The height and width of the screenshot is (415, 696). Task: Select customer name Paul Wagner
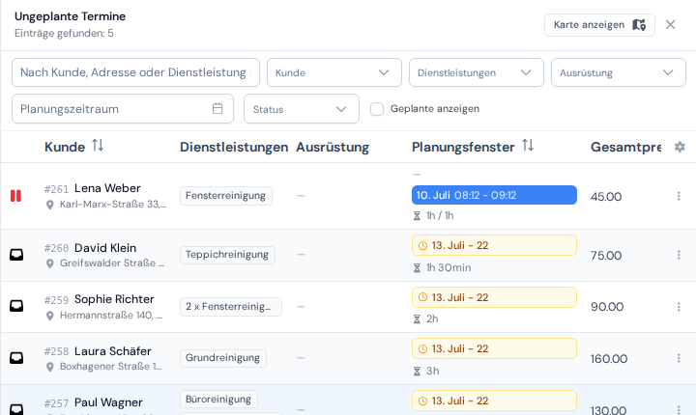coord(108,402)
